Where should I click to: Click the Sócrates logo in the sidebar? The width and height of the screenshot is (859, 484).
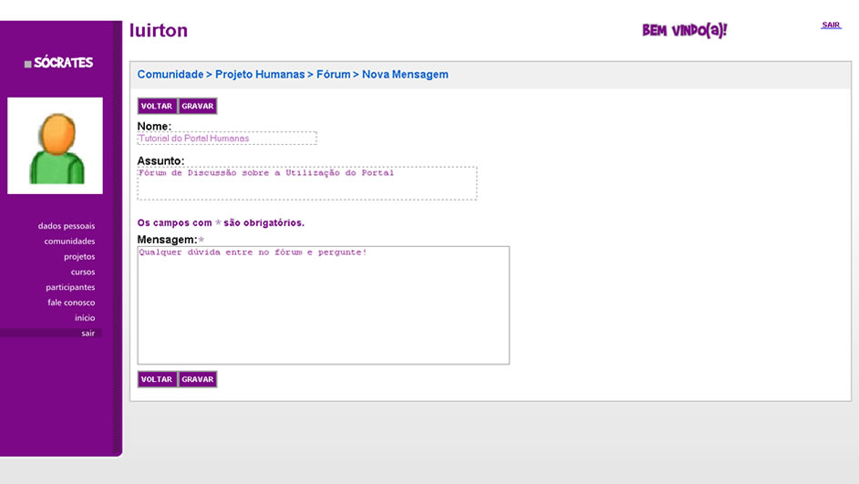[59, 63]
